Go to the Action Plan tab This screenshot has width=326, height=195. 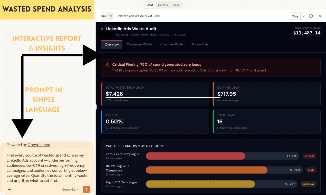(x=199, y=44)
